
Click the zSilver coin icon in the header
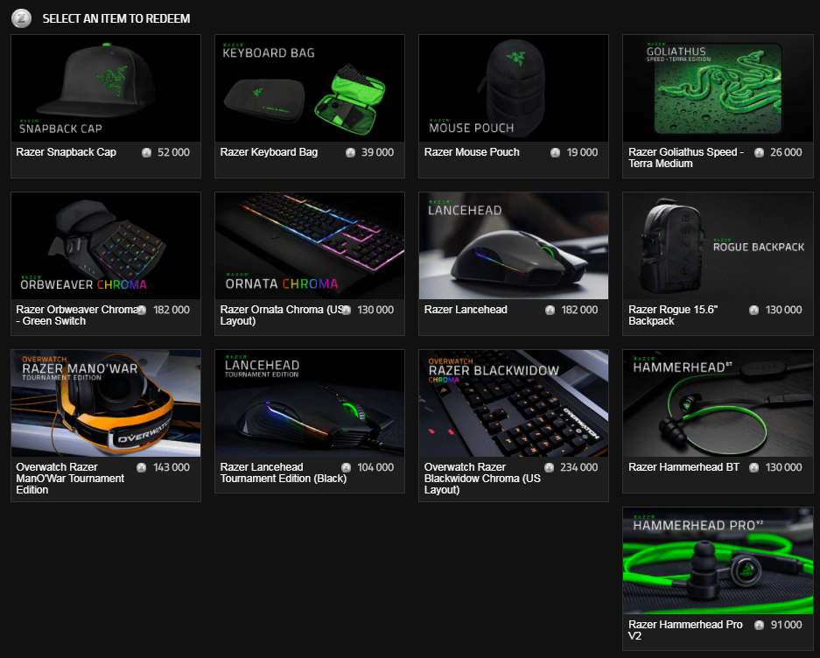24,17
